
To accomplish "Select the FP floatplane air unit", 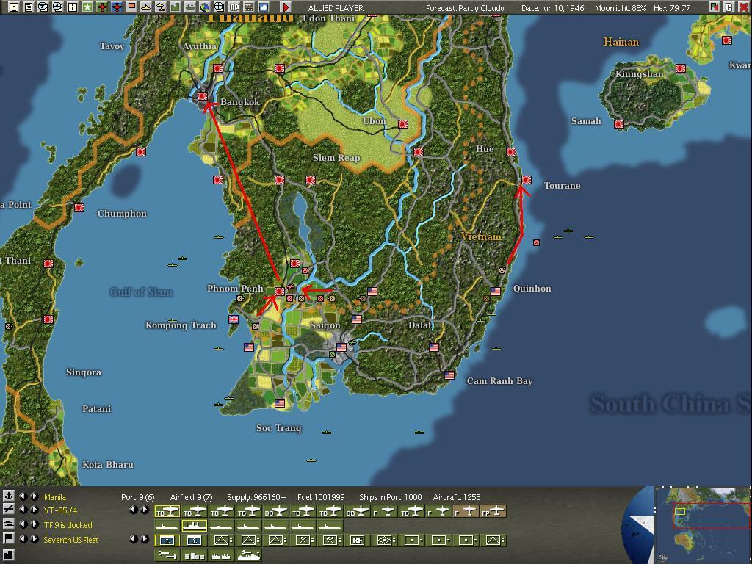I will pos(494,511).
